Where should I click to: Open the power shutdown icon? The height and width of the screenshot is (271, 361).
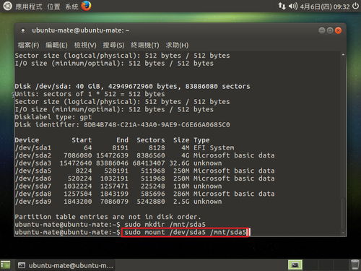(x=355, y=6)
